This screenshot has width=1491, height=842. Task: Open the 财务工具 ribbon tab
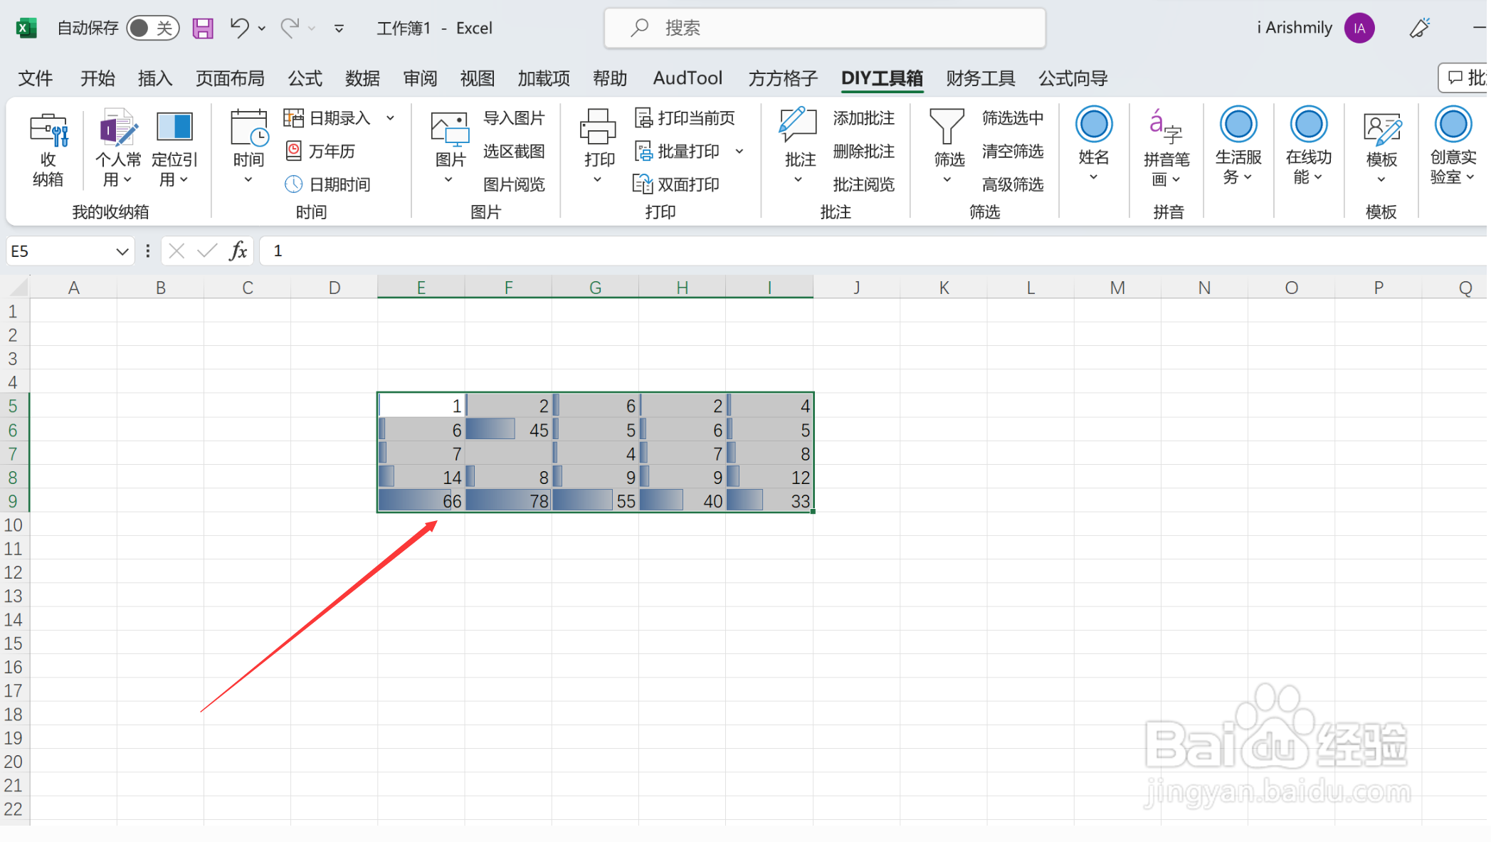pyautogui.click(x=980, y=78)
